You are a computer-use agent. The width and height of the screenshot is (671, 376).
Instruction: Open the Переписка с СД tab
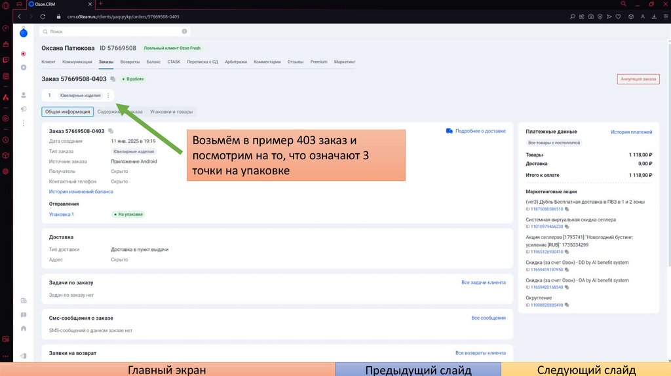[x=202, y=62]
